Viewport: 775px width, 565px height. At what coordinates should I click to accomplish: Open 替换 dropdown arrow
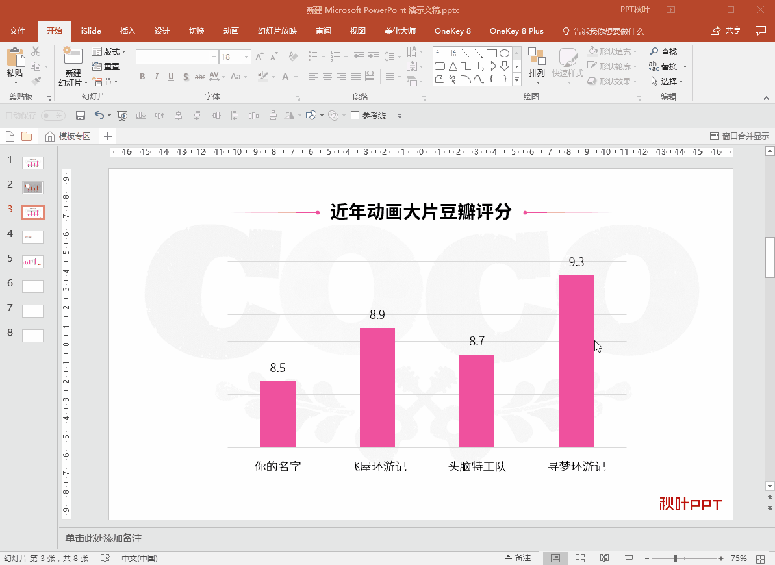point(685,67)
